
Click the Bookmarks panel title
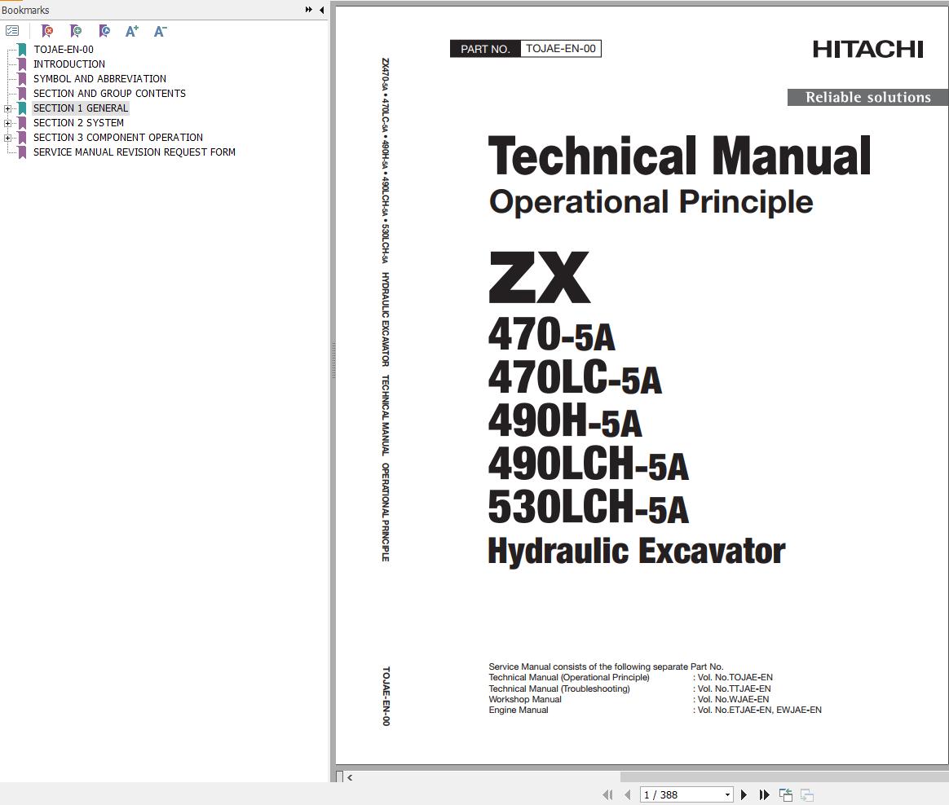pos(25,11)
